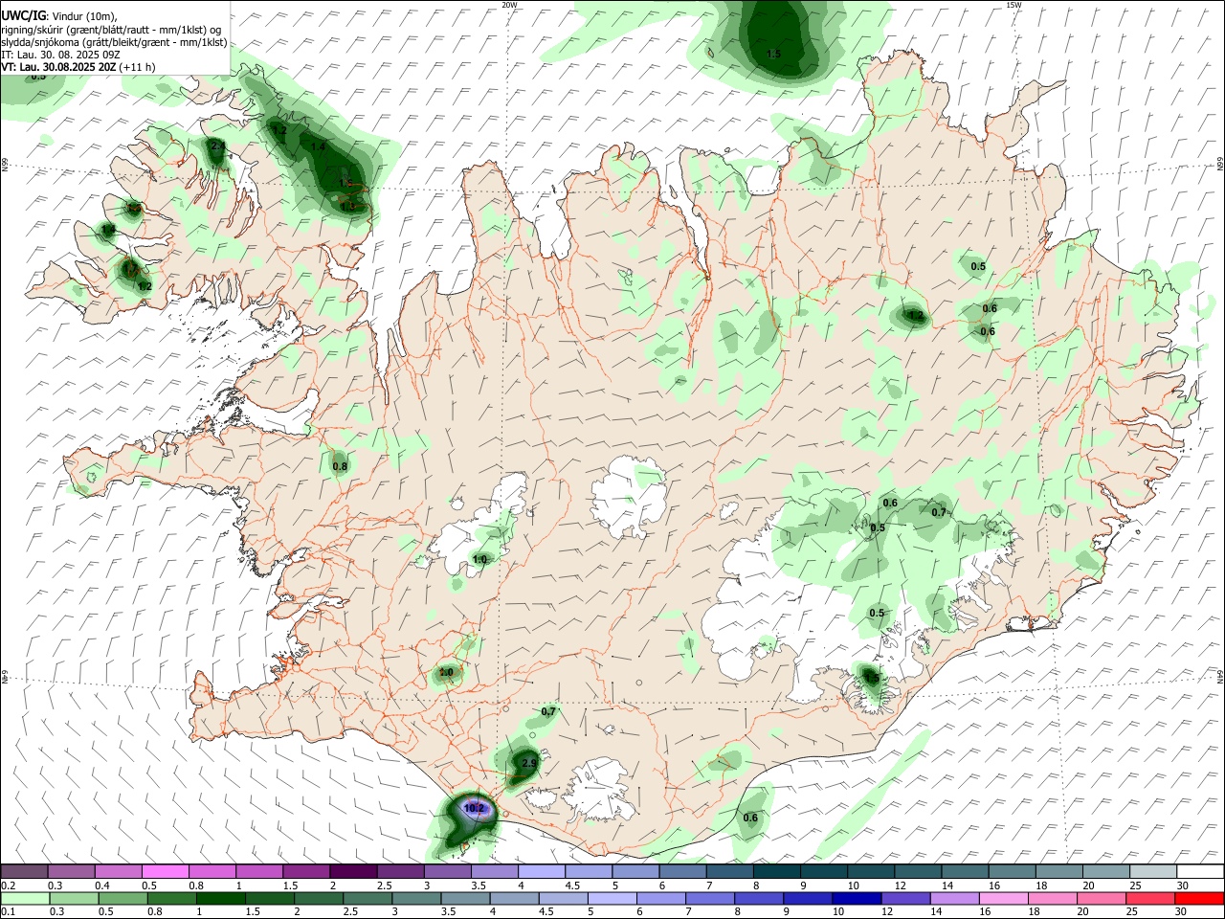
Task: Click the 15W longitude label
Action: click(1013, 5)
